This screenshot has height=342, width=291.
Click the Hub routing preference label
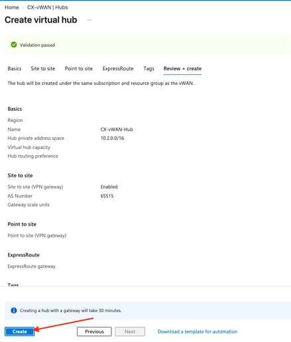(32, 156)
